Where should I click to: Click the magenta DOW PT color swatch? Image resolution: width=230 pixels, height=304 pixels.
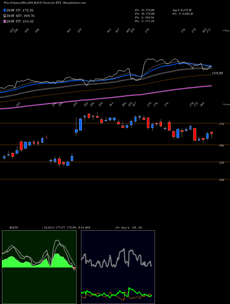point(5,22)
